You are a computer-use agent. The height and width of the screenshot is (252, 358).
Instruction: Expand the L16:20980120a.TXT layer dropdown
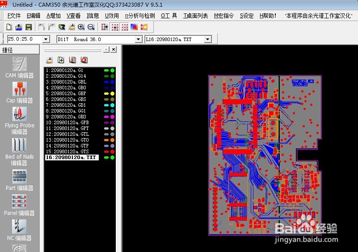tap(207, 39)
